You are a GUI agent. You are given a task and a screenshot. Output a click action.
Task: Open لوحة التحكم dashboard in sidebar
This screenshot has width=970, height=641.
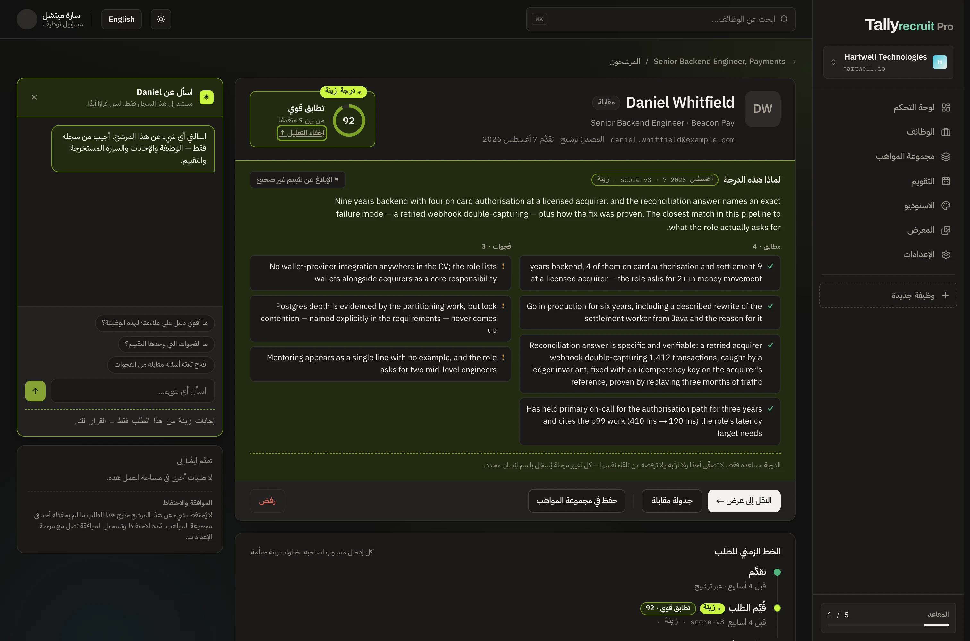click(x=888, y=107)
